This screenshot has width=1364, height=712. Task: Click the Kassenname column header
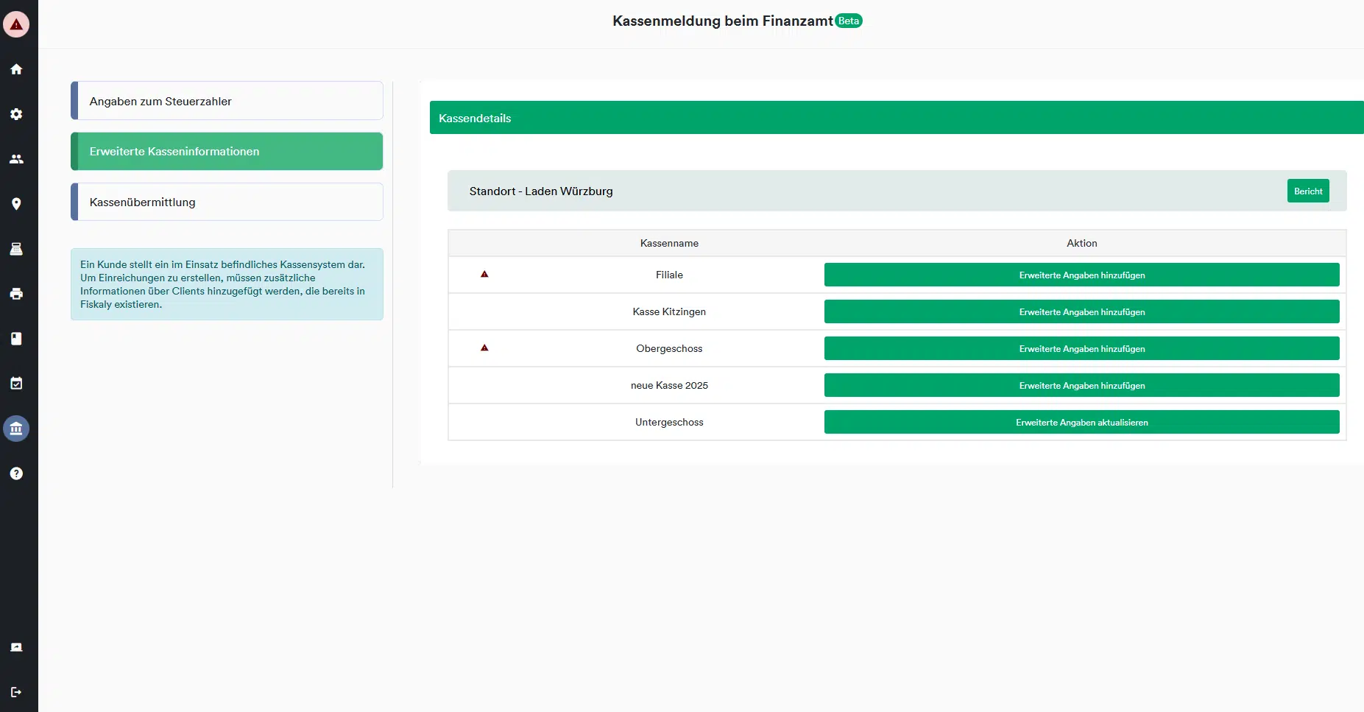coord(669,243)
